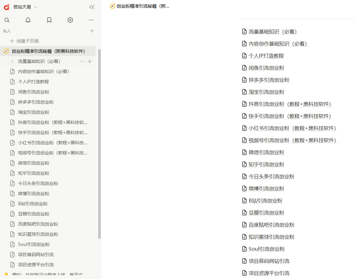Open content link 项目首码网站引流

click(269, 261)
